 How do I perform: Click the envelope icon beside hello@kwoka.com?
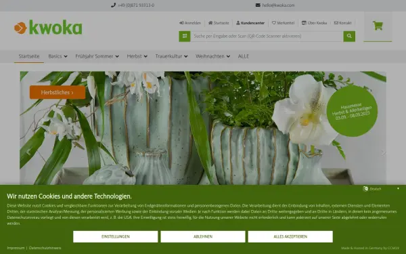pos(258,5)
